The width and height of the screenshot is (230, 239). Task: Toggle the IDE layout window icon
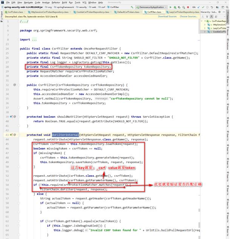point(223,7)
